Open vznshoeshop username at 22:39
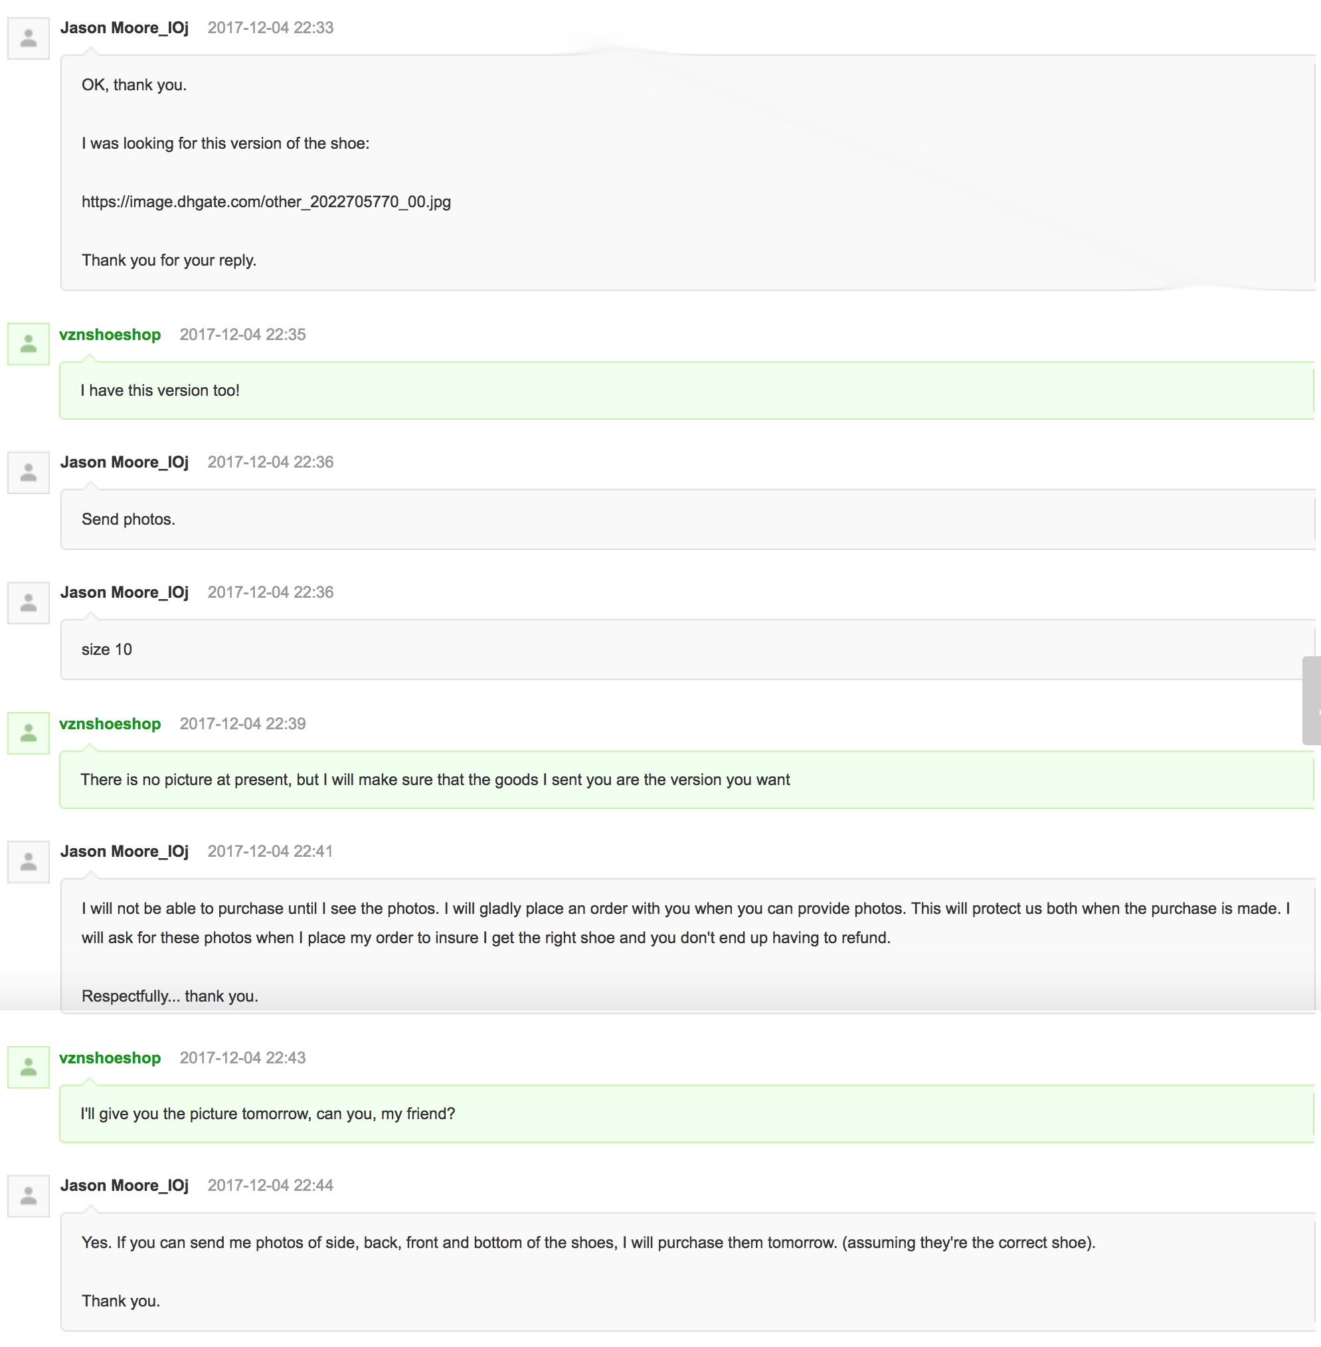 pyautogui.click(x=110, y=724)
